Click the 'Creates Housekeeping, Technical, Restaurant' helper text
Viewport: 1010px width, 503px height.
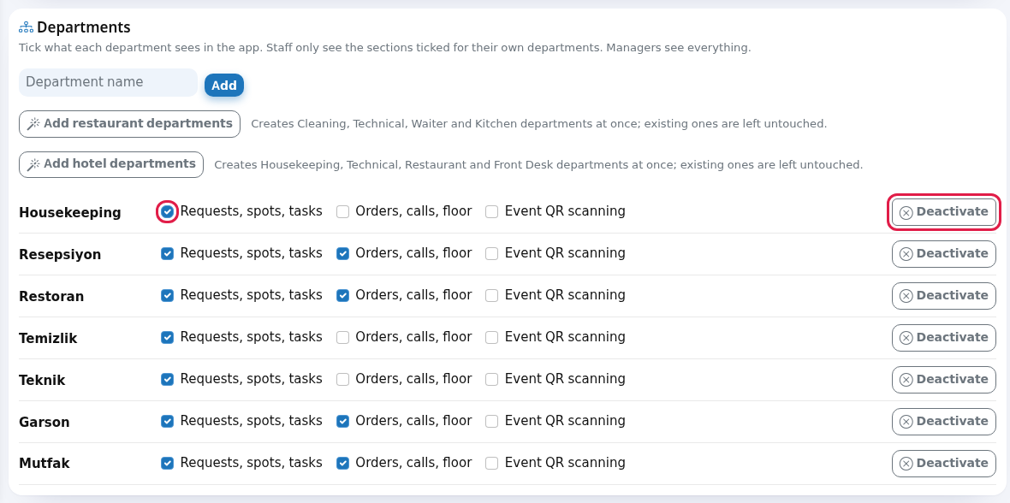[538, 165]
